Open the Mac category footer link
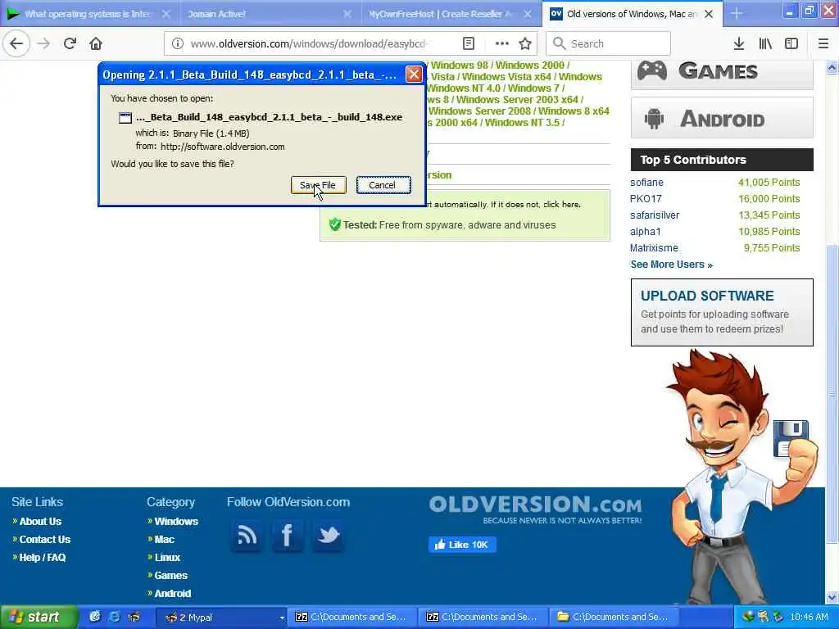 [164, 539]
